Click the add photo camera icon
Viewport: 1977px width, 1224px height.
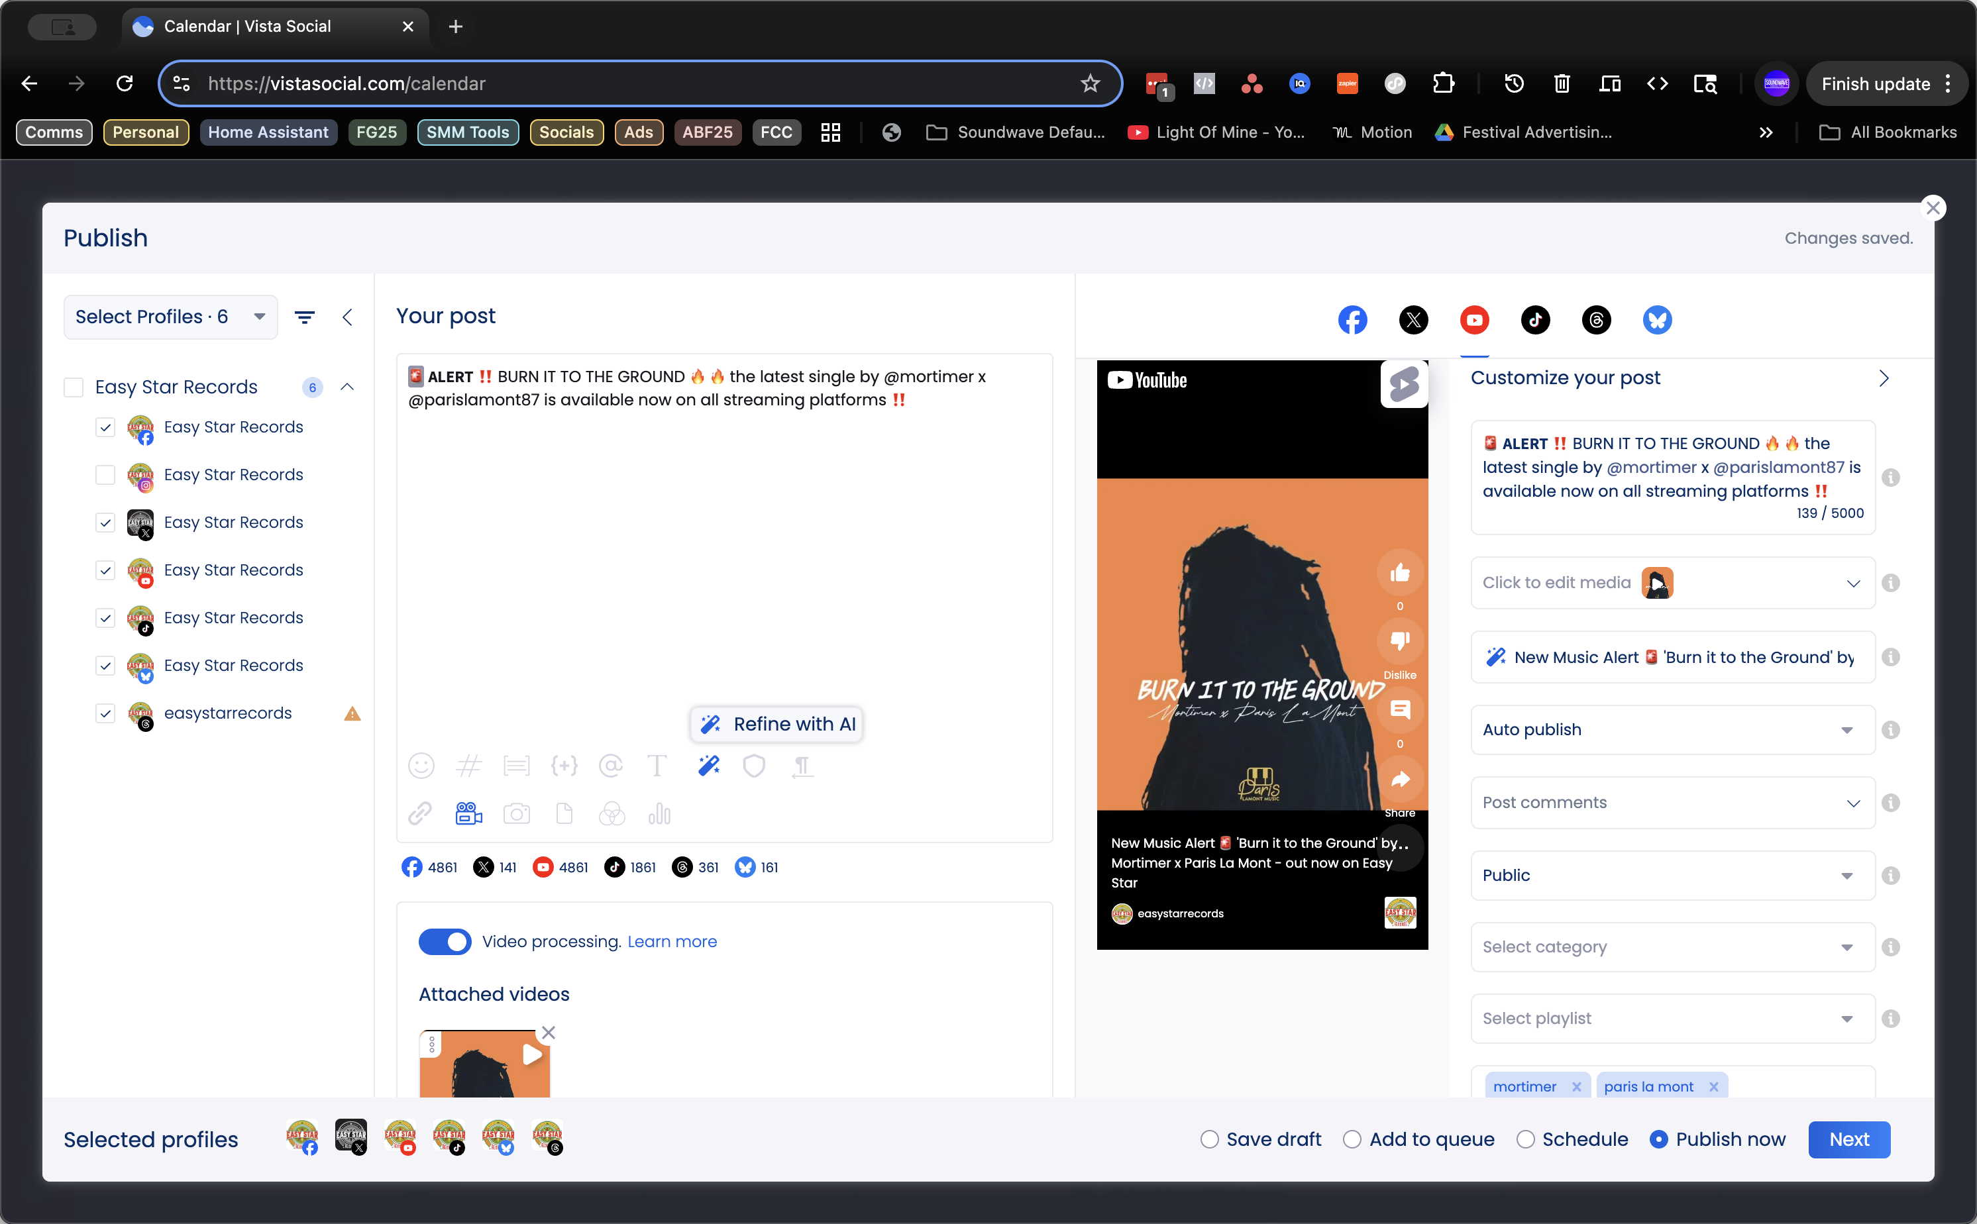tap(517, 813)
